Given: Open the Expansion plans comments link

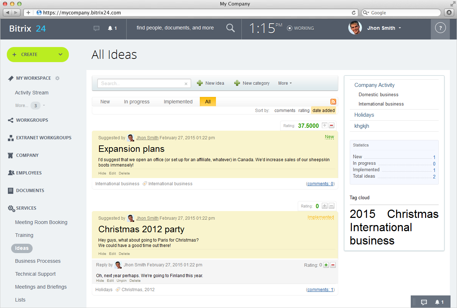Looking at the screenshot, I should click(320, 184).
